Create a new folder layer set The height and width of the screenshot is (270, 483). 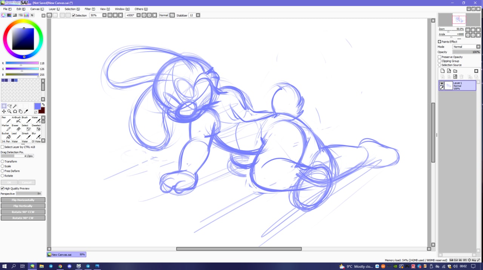455,71
